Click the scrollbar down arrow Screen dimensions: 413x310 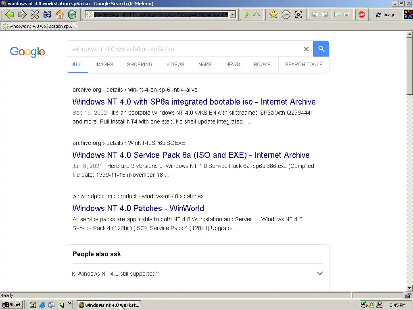click(x=410, y=288)
